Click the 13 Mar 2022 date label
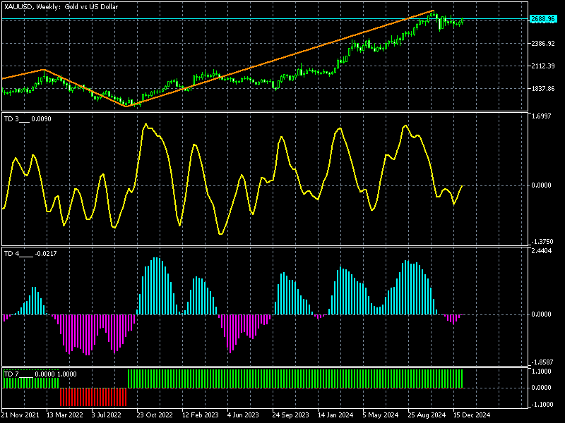This screenshot has height=423, width=565. 65,415
